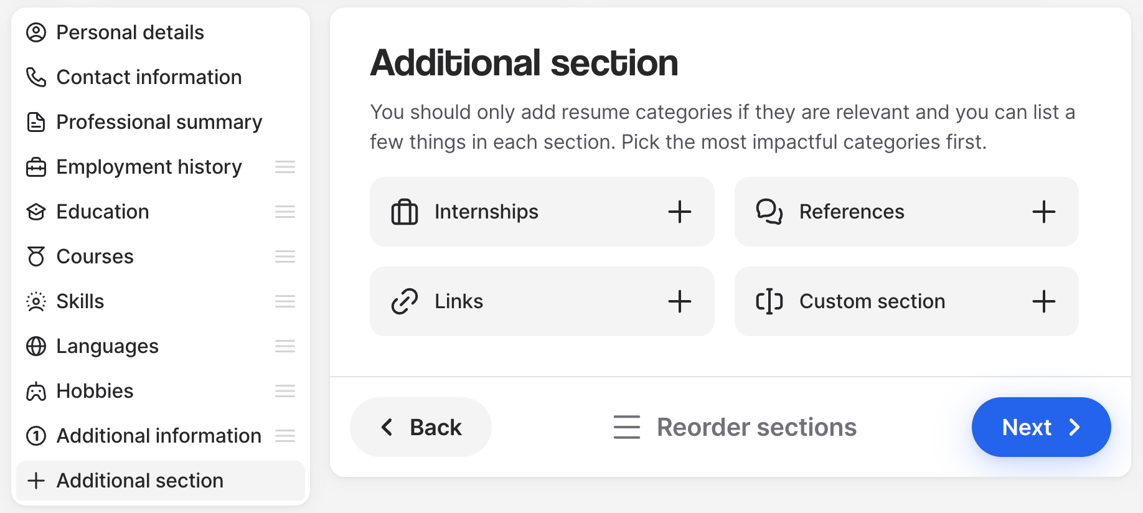Add Links using its plus icon
Viewport: 1143px width, 513px height.
coord(680,301)
